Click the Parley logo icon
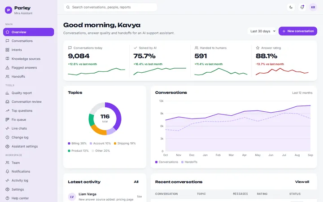The image size is (323, 202). click(9, 10)
